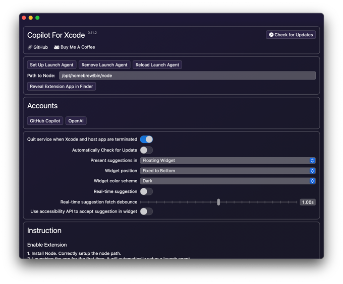343x284 pixels.
Task: Open the Buy Me A Coffee link
Action: click(74, 47)
